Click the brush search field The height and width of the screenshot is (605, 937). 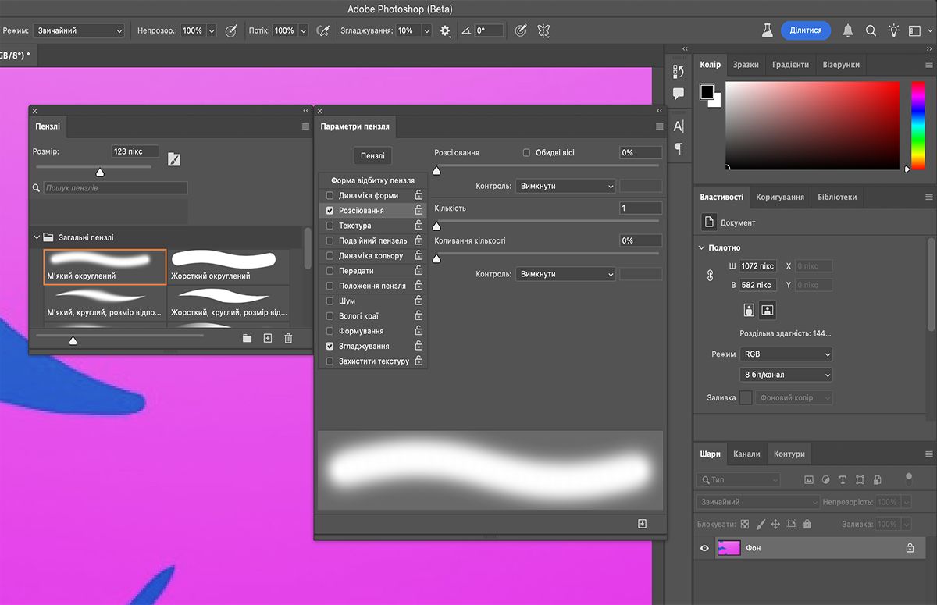click(115, 188)
